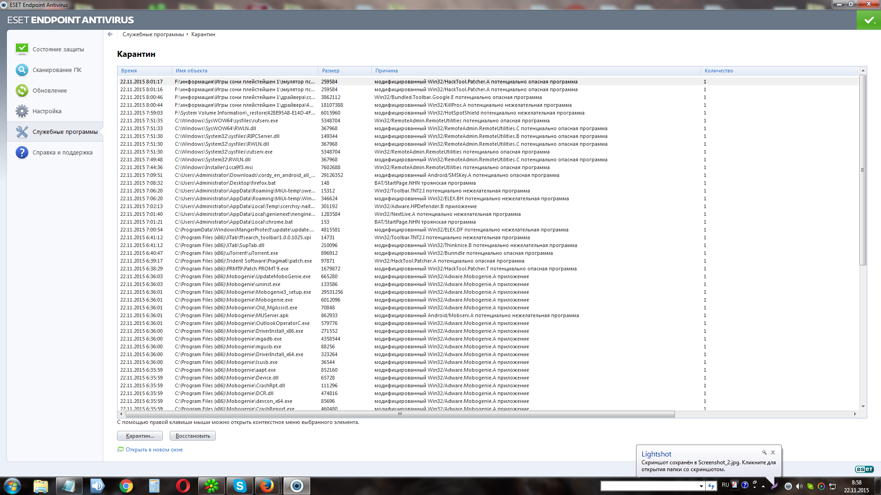Switch to Firefox in the taskbar

[x=267, y=486]
